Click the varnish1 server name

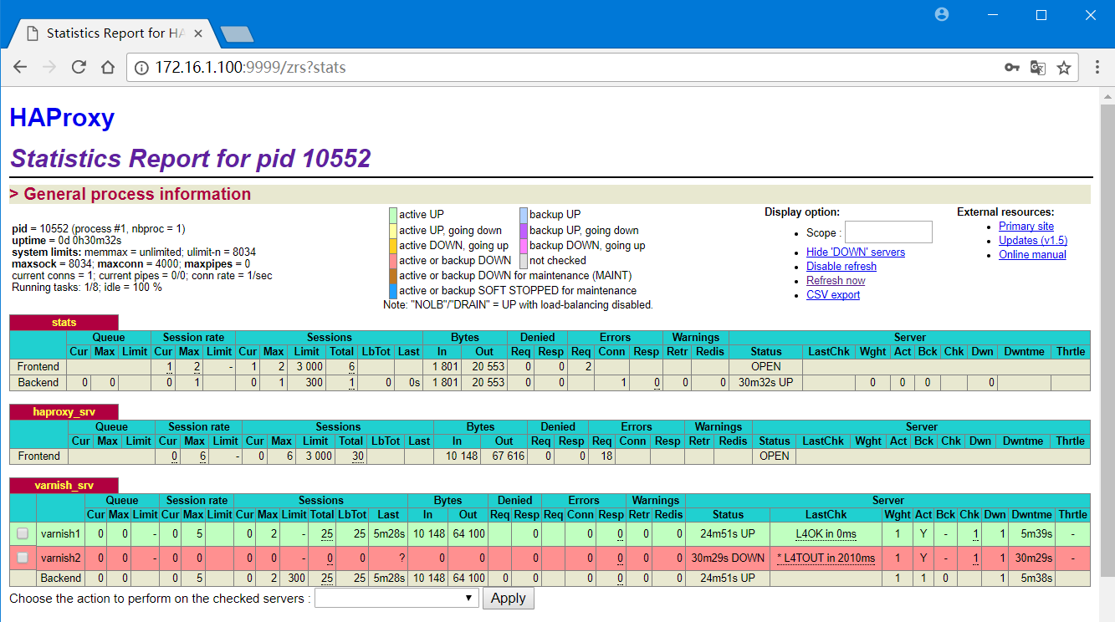(61, 533)
